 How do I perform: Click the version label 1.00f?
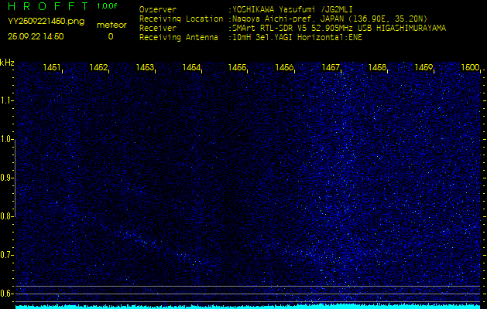click(107, 6)
